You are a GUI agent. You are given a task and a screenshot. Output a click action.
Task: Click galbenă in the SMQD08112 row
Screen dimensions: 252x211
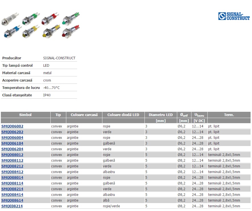tap(109, 161)
